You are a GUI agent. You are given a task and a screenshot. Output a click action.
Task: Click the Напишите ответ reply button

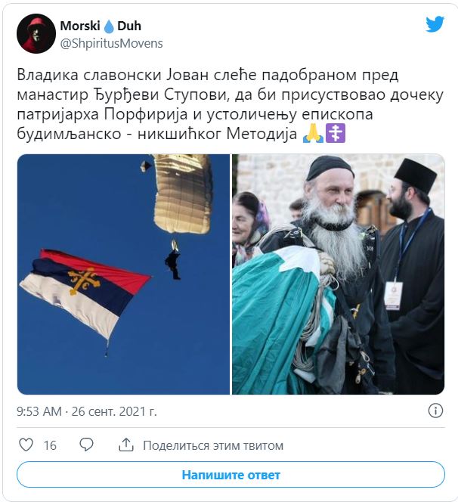pos(231,475)
